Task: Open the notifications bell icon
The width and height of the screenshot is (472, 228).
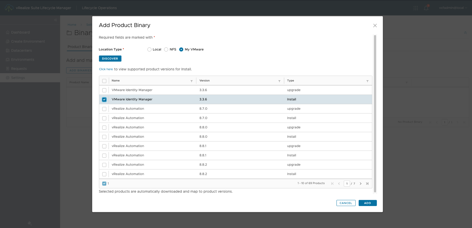Action: click(426, 8)
